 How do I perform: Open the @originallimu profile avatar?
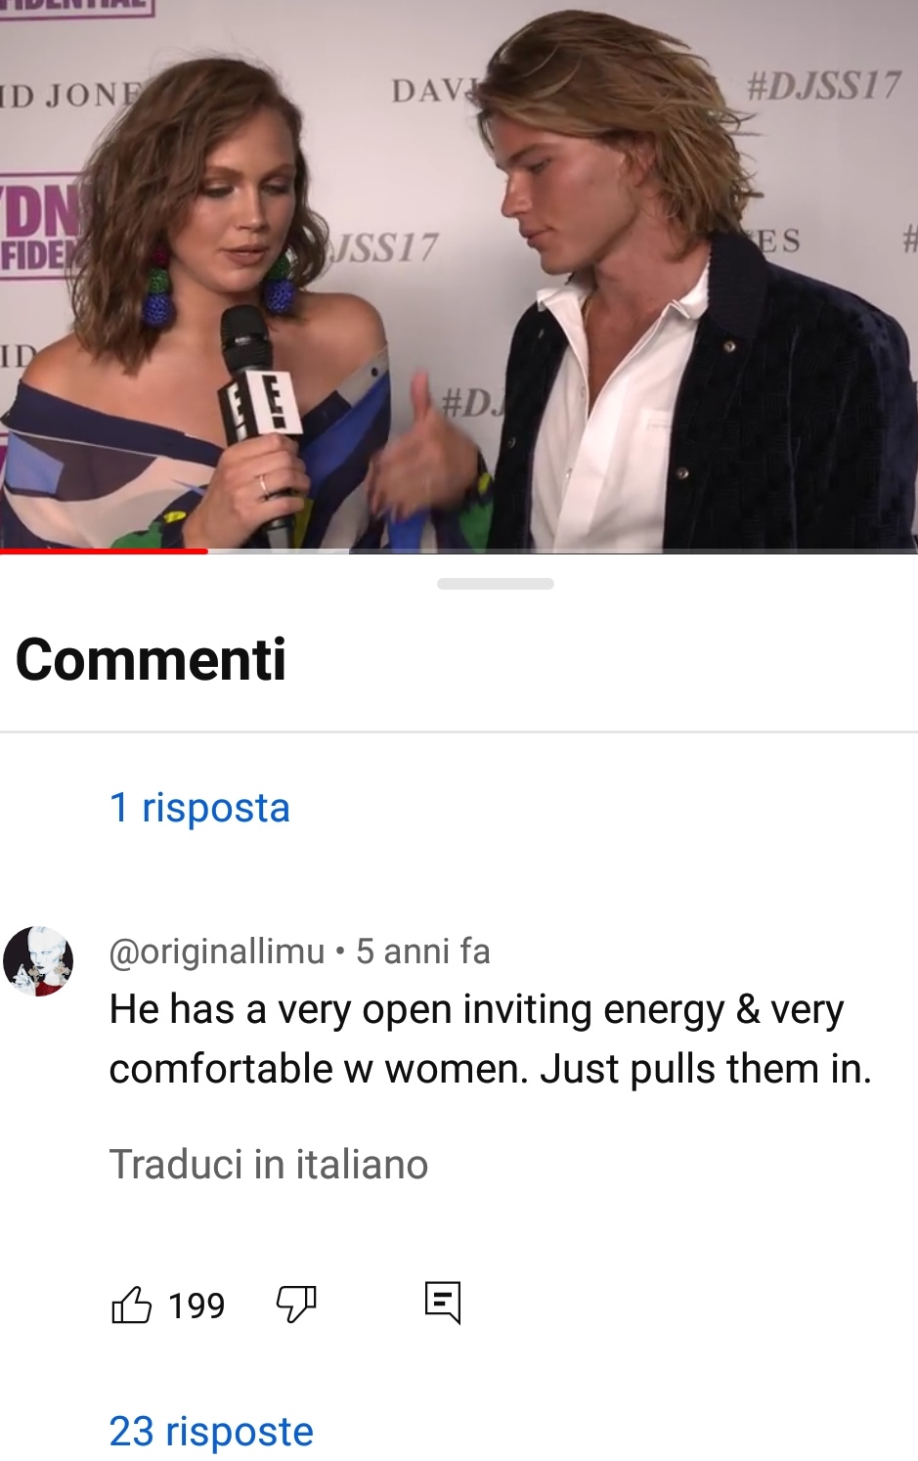(x=38, y=961)
